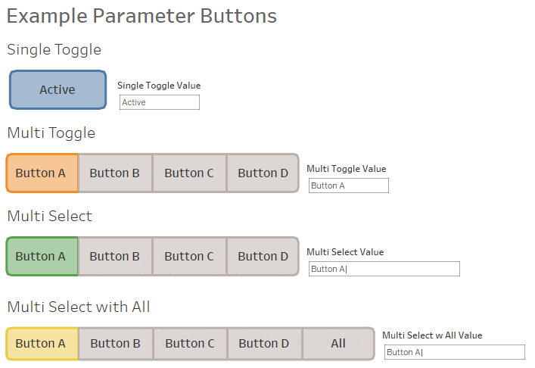Screen dimensions: 535x368
Task: Select Button B in Multi Toggle row
Action: 115,173
